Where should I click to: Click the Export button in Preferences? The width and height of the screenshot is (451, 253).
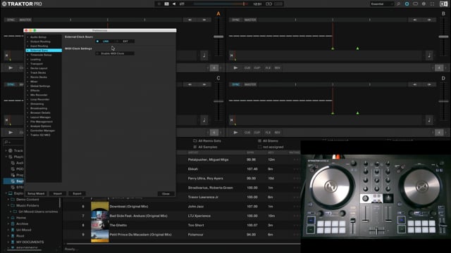[77, 194]
